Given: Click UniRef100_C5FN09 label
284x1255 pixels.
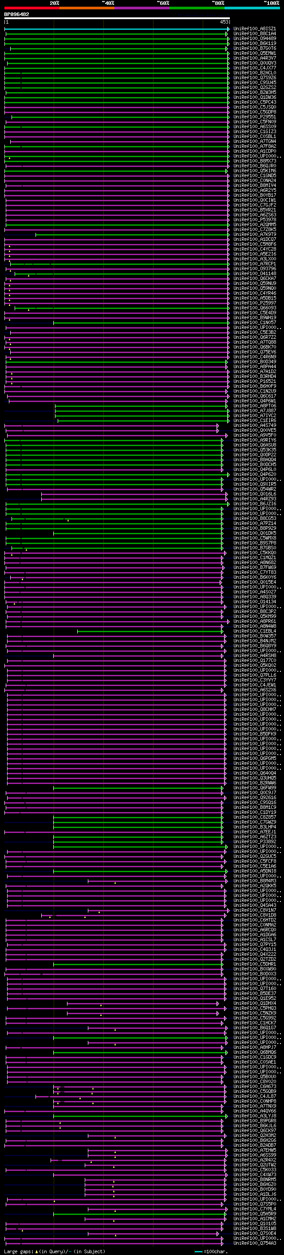Looking at the screenshot, I should pos(254,122).
